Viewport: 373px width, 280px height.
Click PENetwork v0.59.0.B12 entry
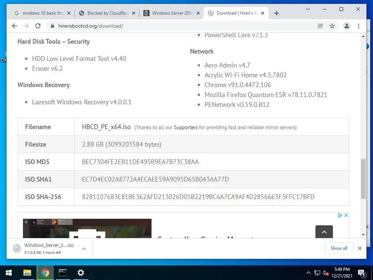click(237, 105)
